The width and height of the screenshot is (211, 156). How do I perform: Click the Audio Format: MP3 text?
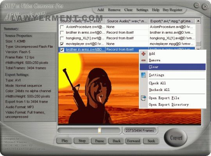20,107
